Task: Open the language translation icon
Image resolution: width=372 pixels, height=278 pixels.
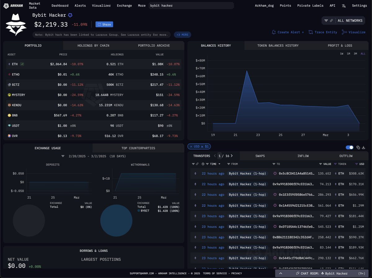Action: click(344, 6)
